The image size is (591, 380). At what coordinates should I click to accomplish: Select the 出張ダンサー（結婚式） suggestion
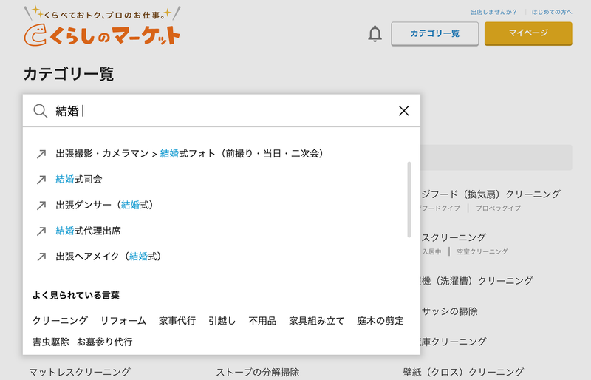click(104, 205)
